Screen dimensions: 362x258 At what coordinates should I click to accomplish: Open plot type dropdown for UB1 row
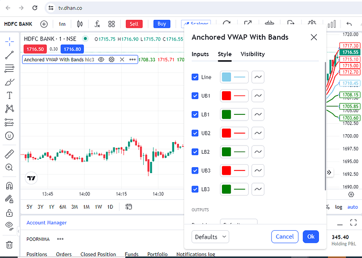click(x=258, y=96)
